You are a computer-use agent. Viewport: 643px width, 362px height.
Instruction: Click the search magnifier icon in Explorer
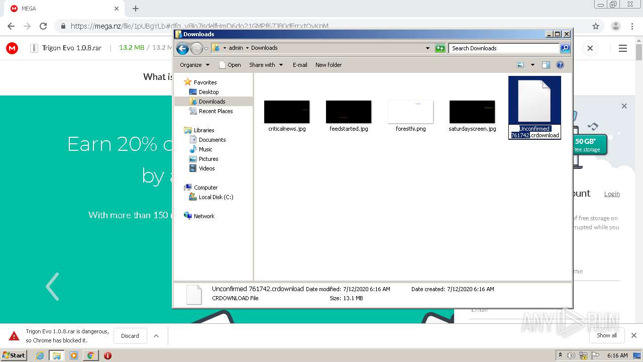[x=565, y=48]
